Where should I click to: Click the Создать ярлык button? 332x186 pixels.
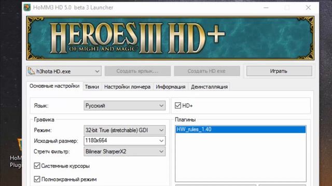137,71
